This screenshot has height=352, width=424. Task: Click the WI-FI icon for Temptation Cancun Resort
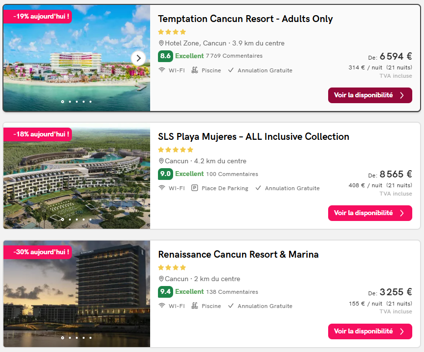click(162, 70)
